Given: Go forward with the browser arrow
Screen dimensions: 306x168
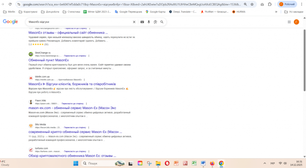Looking at the screenshot, I should click(3, 4).
